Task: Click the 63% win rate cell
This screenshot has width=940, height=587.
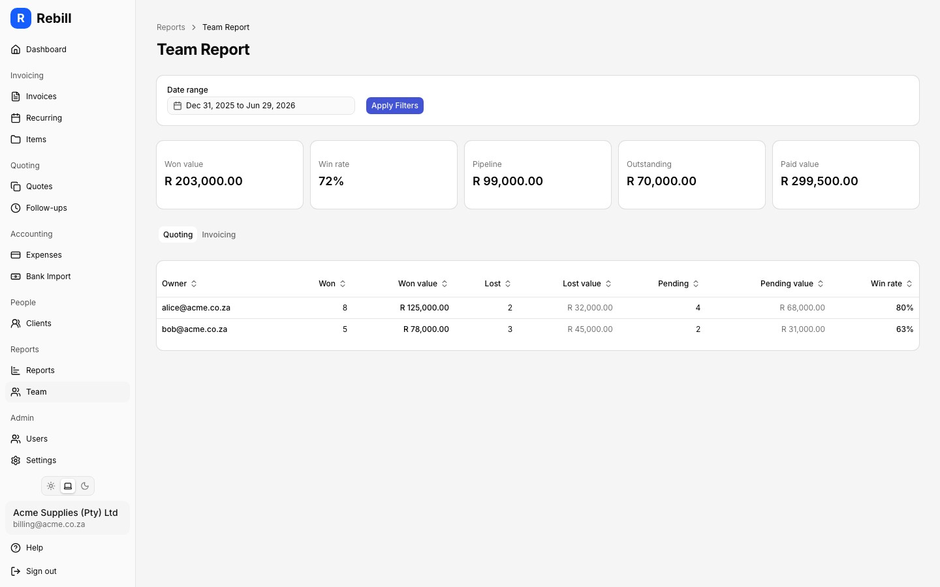Action: pyautogui.click(x=905, y=329)
